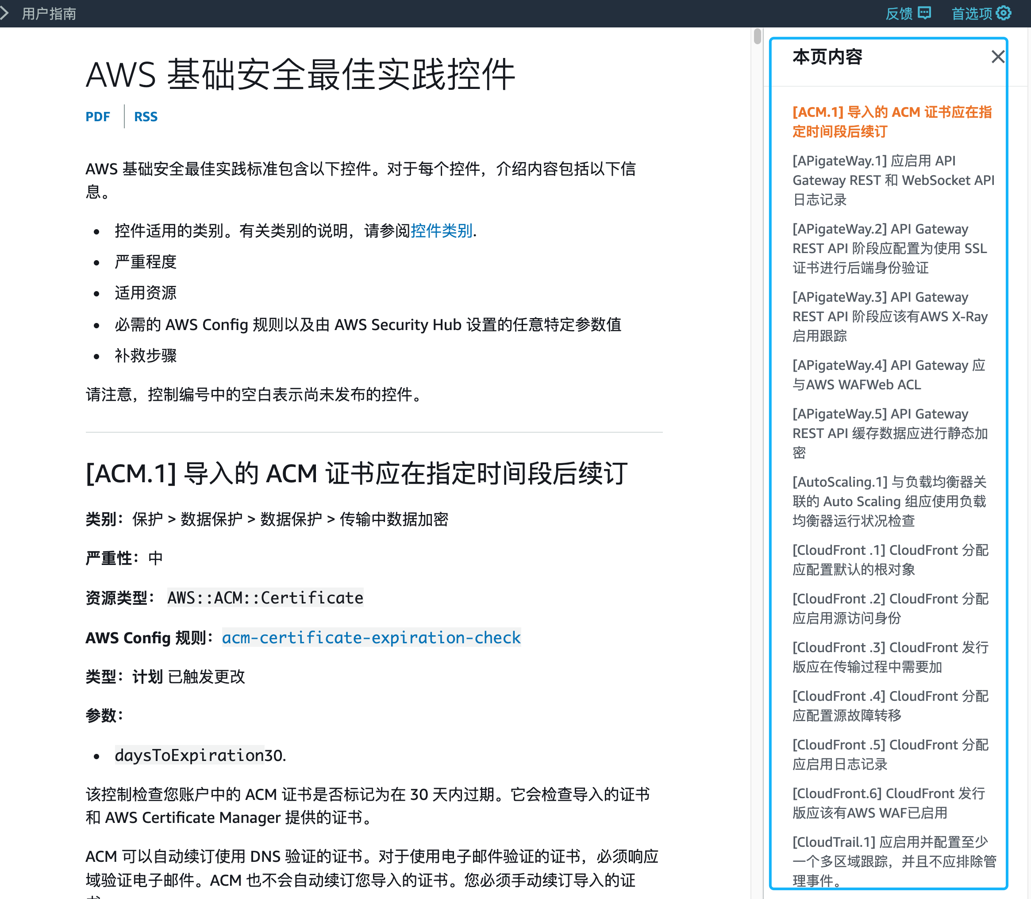This screenshot has width=1031, height=899.
Task: Jump to APigateWay.5 cache encryption entry
Action: tap(889, 433)
